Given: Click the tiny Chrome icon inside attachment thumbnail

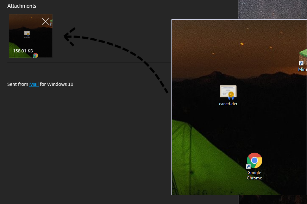Looking at the screenshot, I should [35, 55].
